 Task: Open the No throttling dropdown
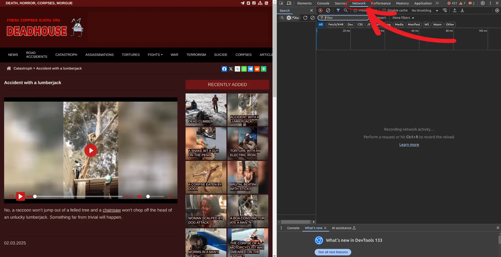coord(425,11)
